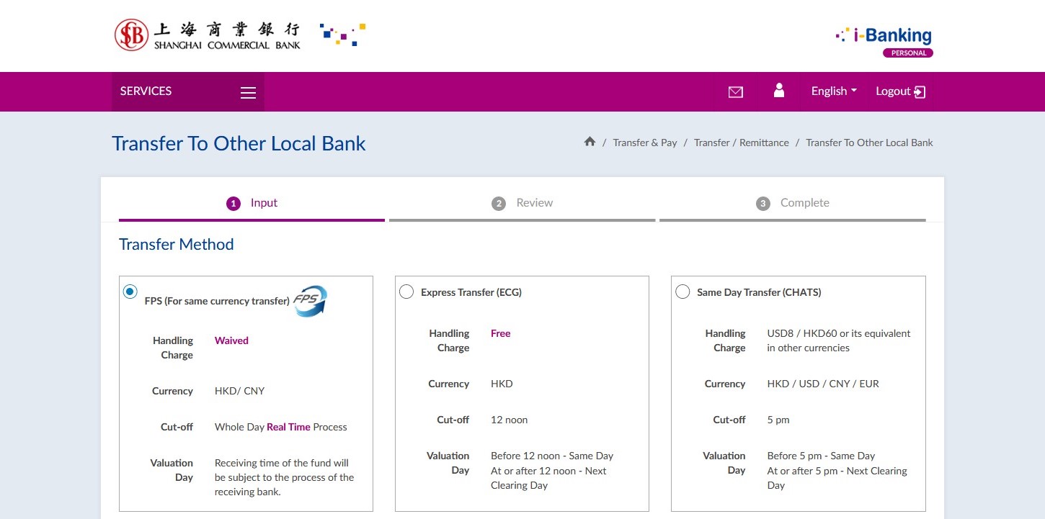Click the colored squares decoration beside bank logo
This screenshot has width=1045, height=519.
(343, 34)
